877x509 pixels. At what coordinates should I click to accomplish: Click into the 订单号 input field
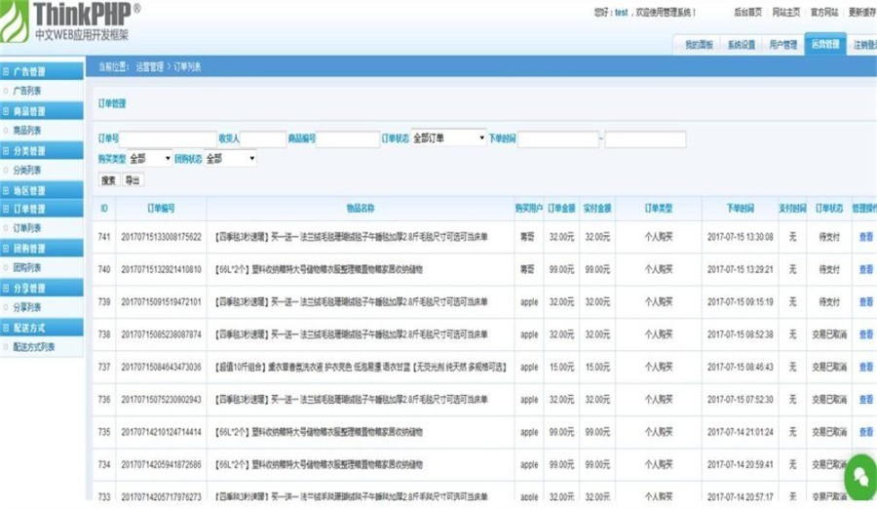[168, 138]
